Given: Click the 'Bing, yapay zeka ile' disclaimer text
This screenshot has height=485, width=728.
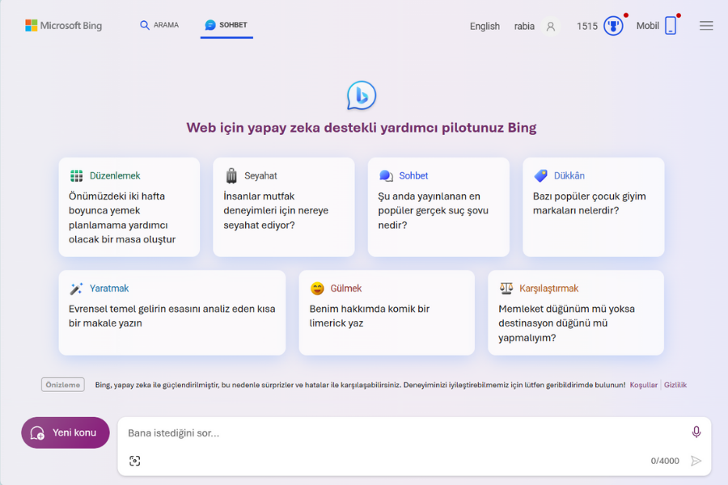Looking at the screenshot, I should point(360,385).
